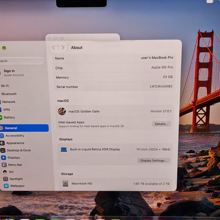Open VPN settings in sidebar
The width and height of the screenshot is (220, 220).
point(6,109)
